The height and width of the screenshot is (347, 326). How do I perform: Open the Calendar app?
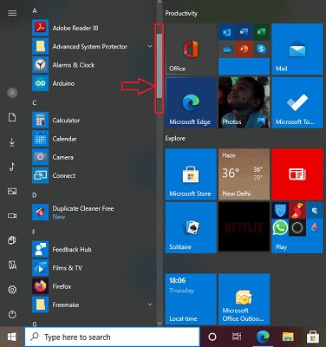click(x=93, y=139)
